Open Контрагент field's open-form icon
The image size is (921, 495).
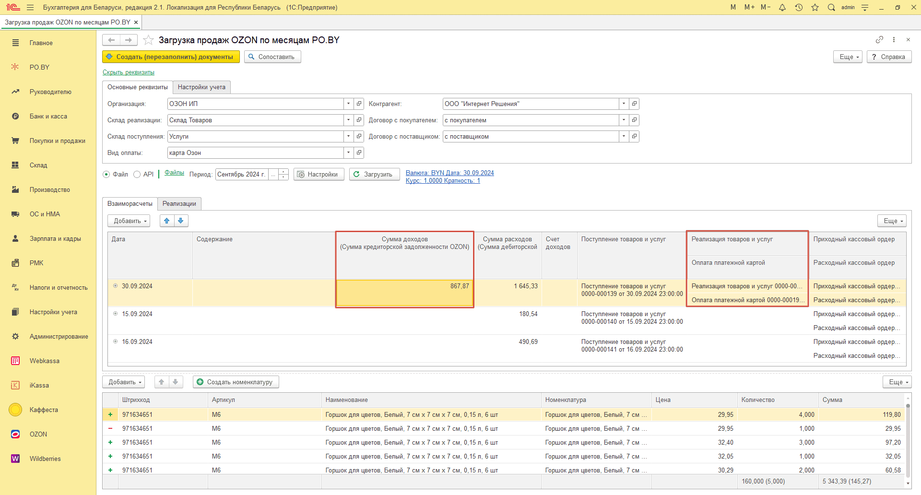tap(634, 104)
